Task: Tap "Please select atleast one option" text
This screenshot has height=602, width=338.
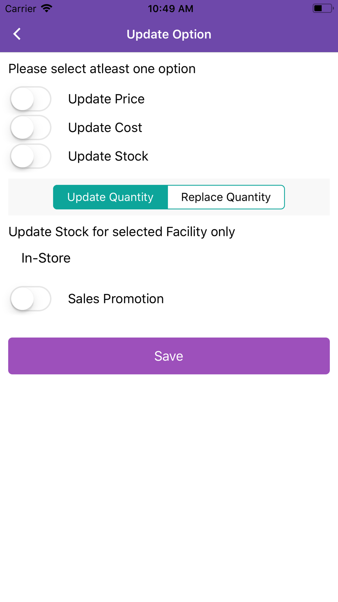Action: (102, 69)
